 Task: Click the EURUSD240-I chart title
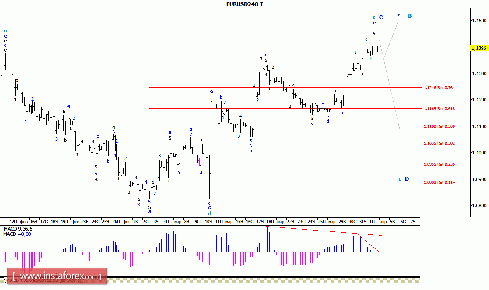(244, 4)
